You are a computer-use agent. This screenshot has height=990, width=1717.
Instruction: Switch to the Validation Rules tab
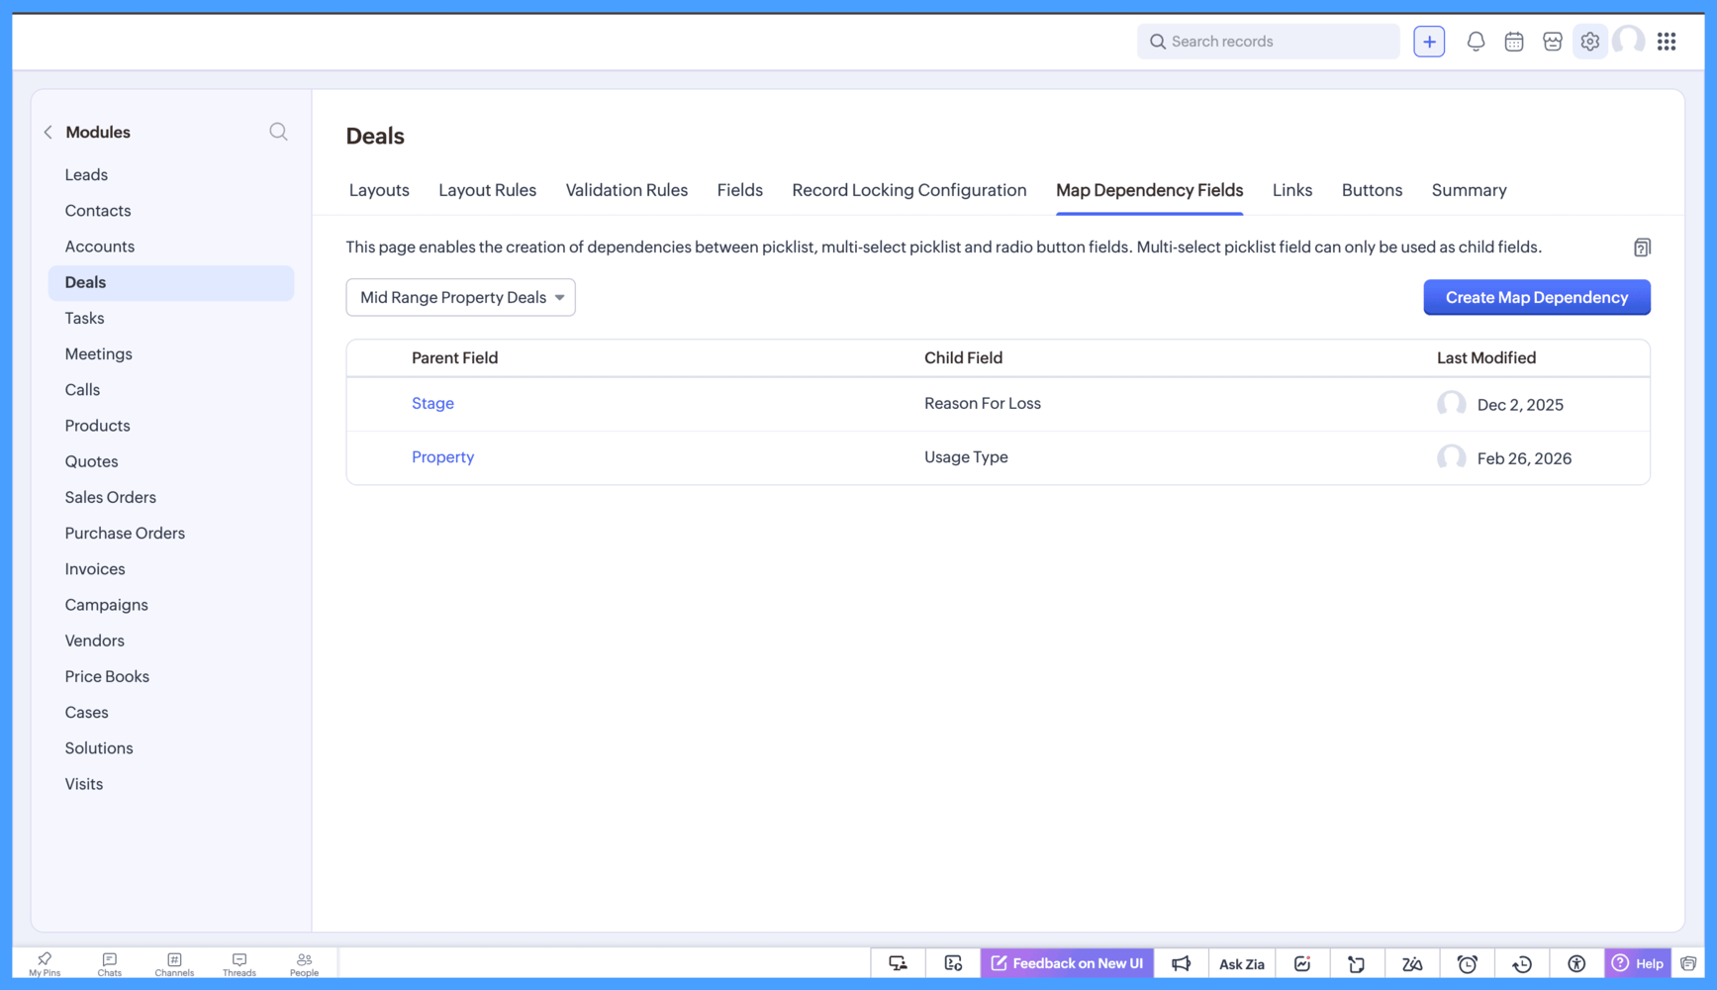click(x=626, y=190)
